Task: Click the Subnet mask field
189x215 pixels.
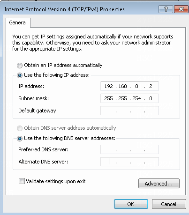Action: coord(129,98)
